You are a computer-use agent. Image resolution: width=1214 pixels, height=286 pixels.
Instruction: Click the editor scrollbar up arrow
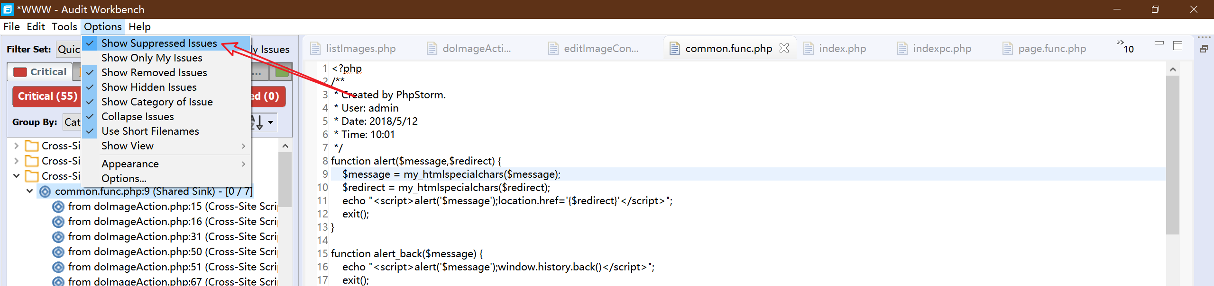[1173, 69]
